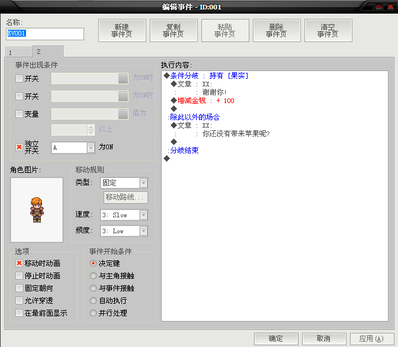The height and width of the screenshot is (347, 398).
Task: Enable the second 开关 condition checkbox
Action: pos(19,96)
